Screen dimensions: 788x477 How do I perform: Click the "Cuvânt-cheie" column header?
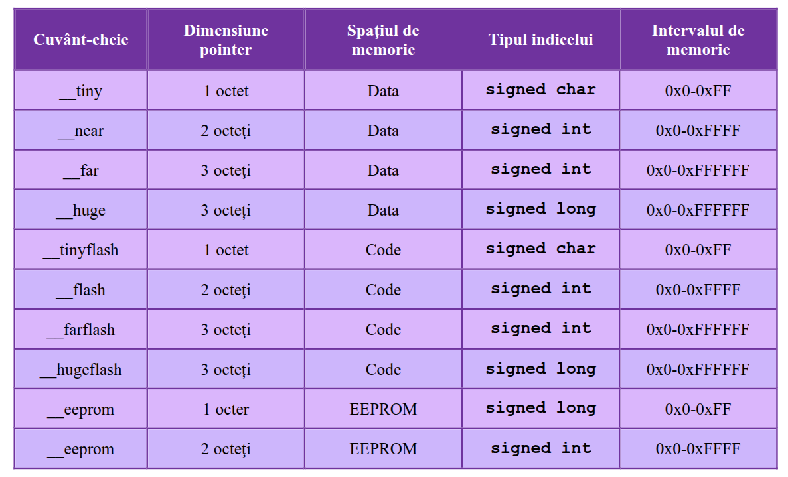[x=81, y=40]
